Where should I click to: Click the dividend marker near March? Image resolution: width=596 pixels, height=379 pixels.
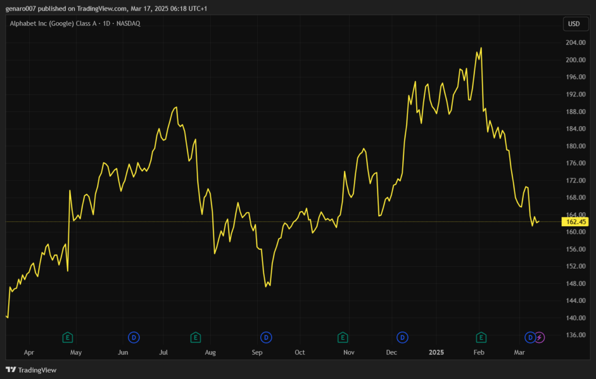click(530, 337)
